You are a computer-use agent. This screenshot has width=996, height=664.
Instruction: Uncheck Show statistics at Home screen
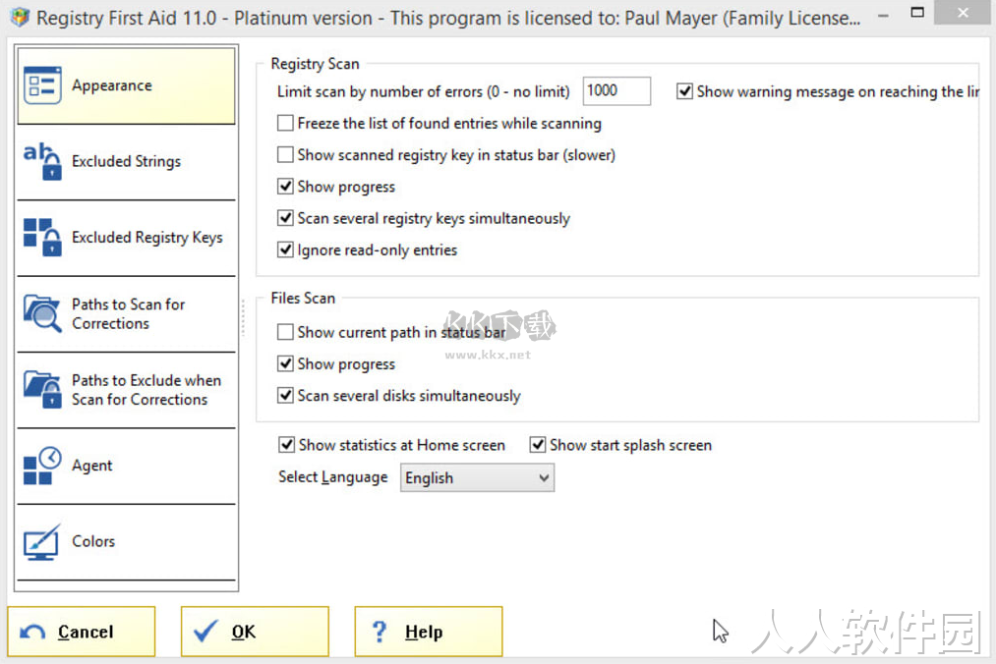pos(286,444)
